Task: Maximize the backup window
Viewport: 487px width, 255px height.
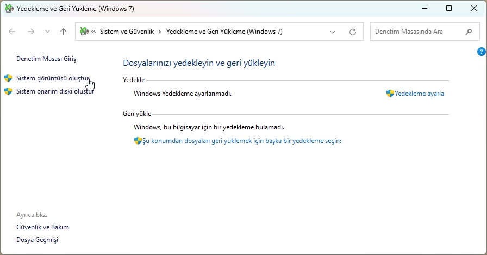Action: coord(449,8)
